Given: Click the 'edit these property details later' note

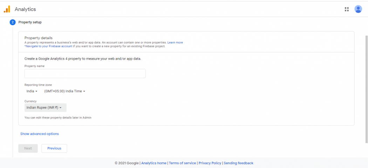Looking at the screenshot, I should 58,118.
